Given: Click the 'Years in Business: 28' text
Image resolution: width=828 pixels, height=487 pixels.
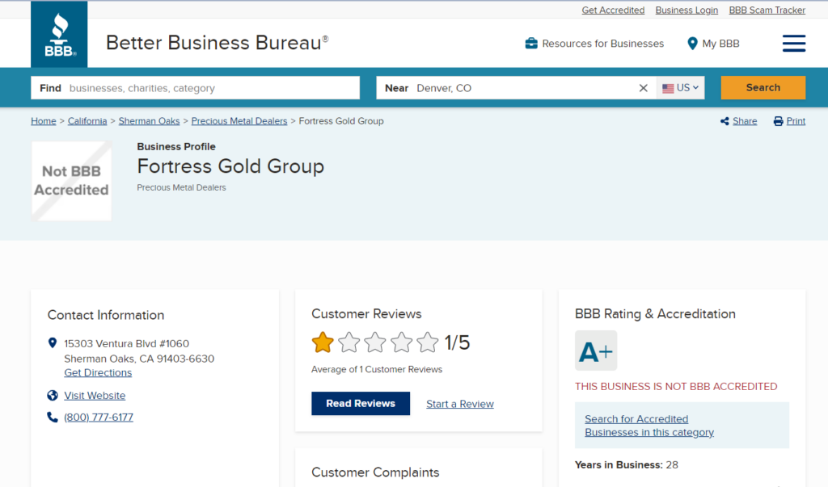Looking at the screenshot, I should 627,465.
